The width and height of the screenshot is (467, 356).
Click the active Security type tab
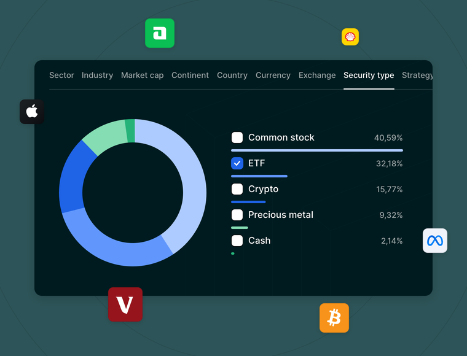point(369,75)
